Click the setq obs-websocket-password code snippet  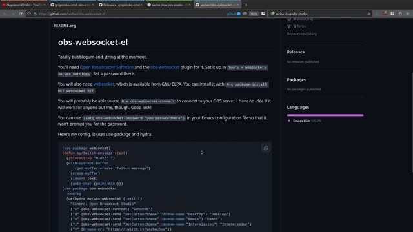point(134,118)
